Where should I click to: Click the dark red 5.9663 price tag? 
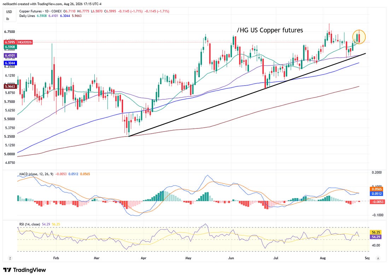(10, 87)
